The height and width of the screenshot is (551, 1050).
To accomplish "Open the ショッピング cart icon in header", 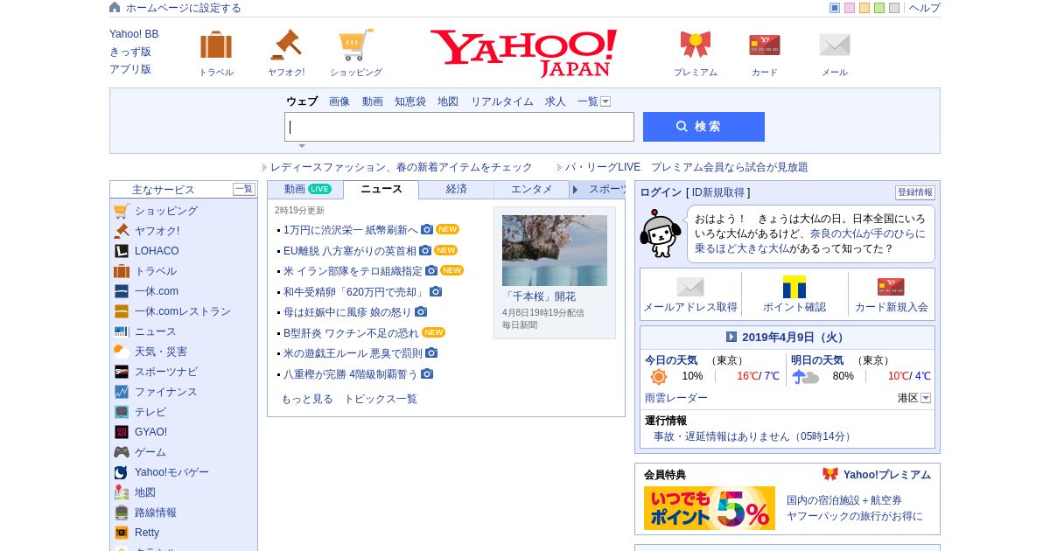I will tap(356, 45).
